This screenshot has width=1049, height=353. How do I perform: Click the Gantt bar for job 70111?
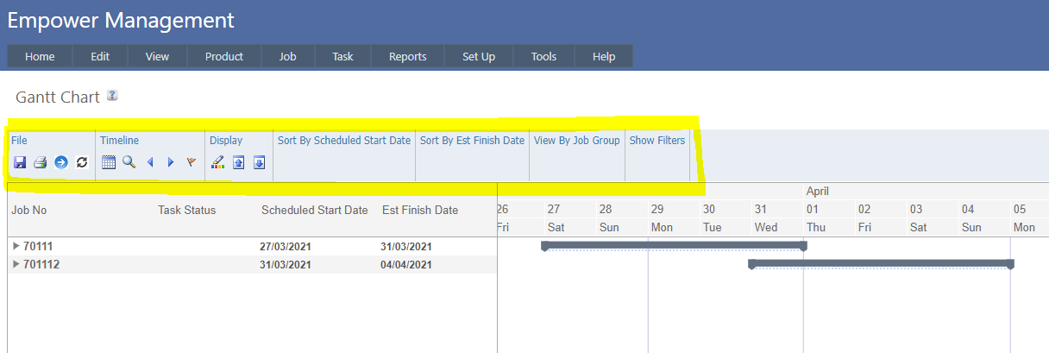coord(673,246)
